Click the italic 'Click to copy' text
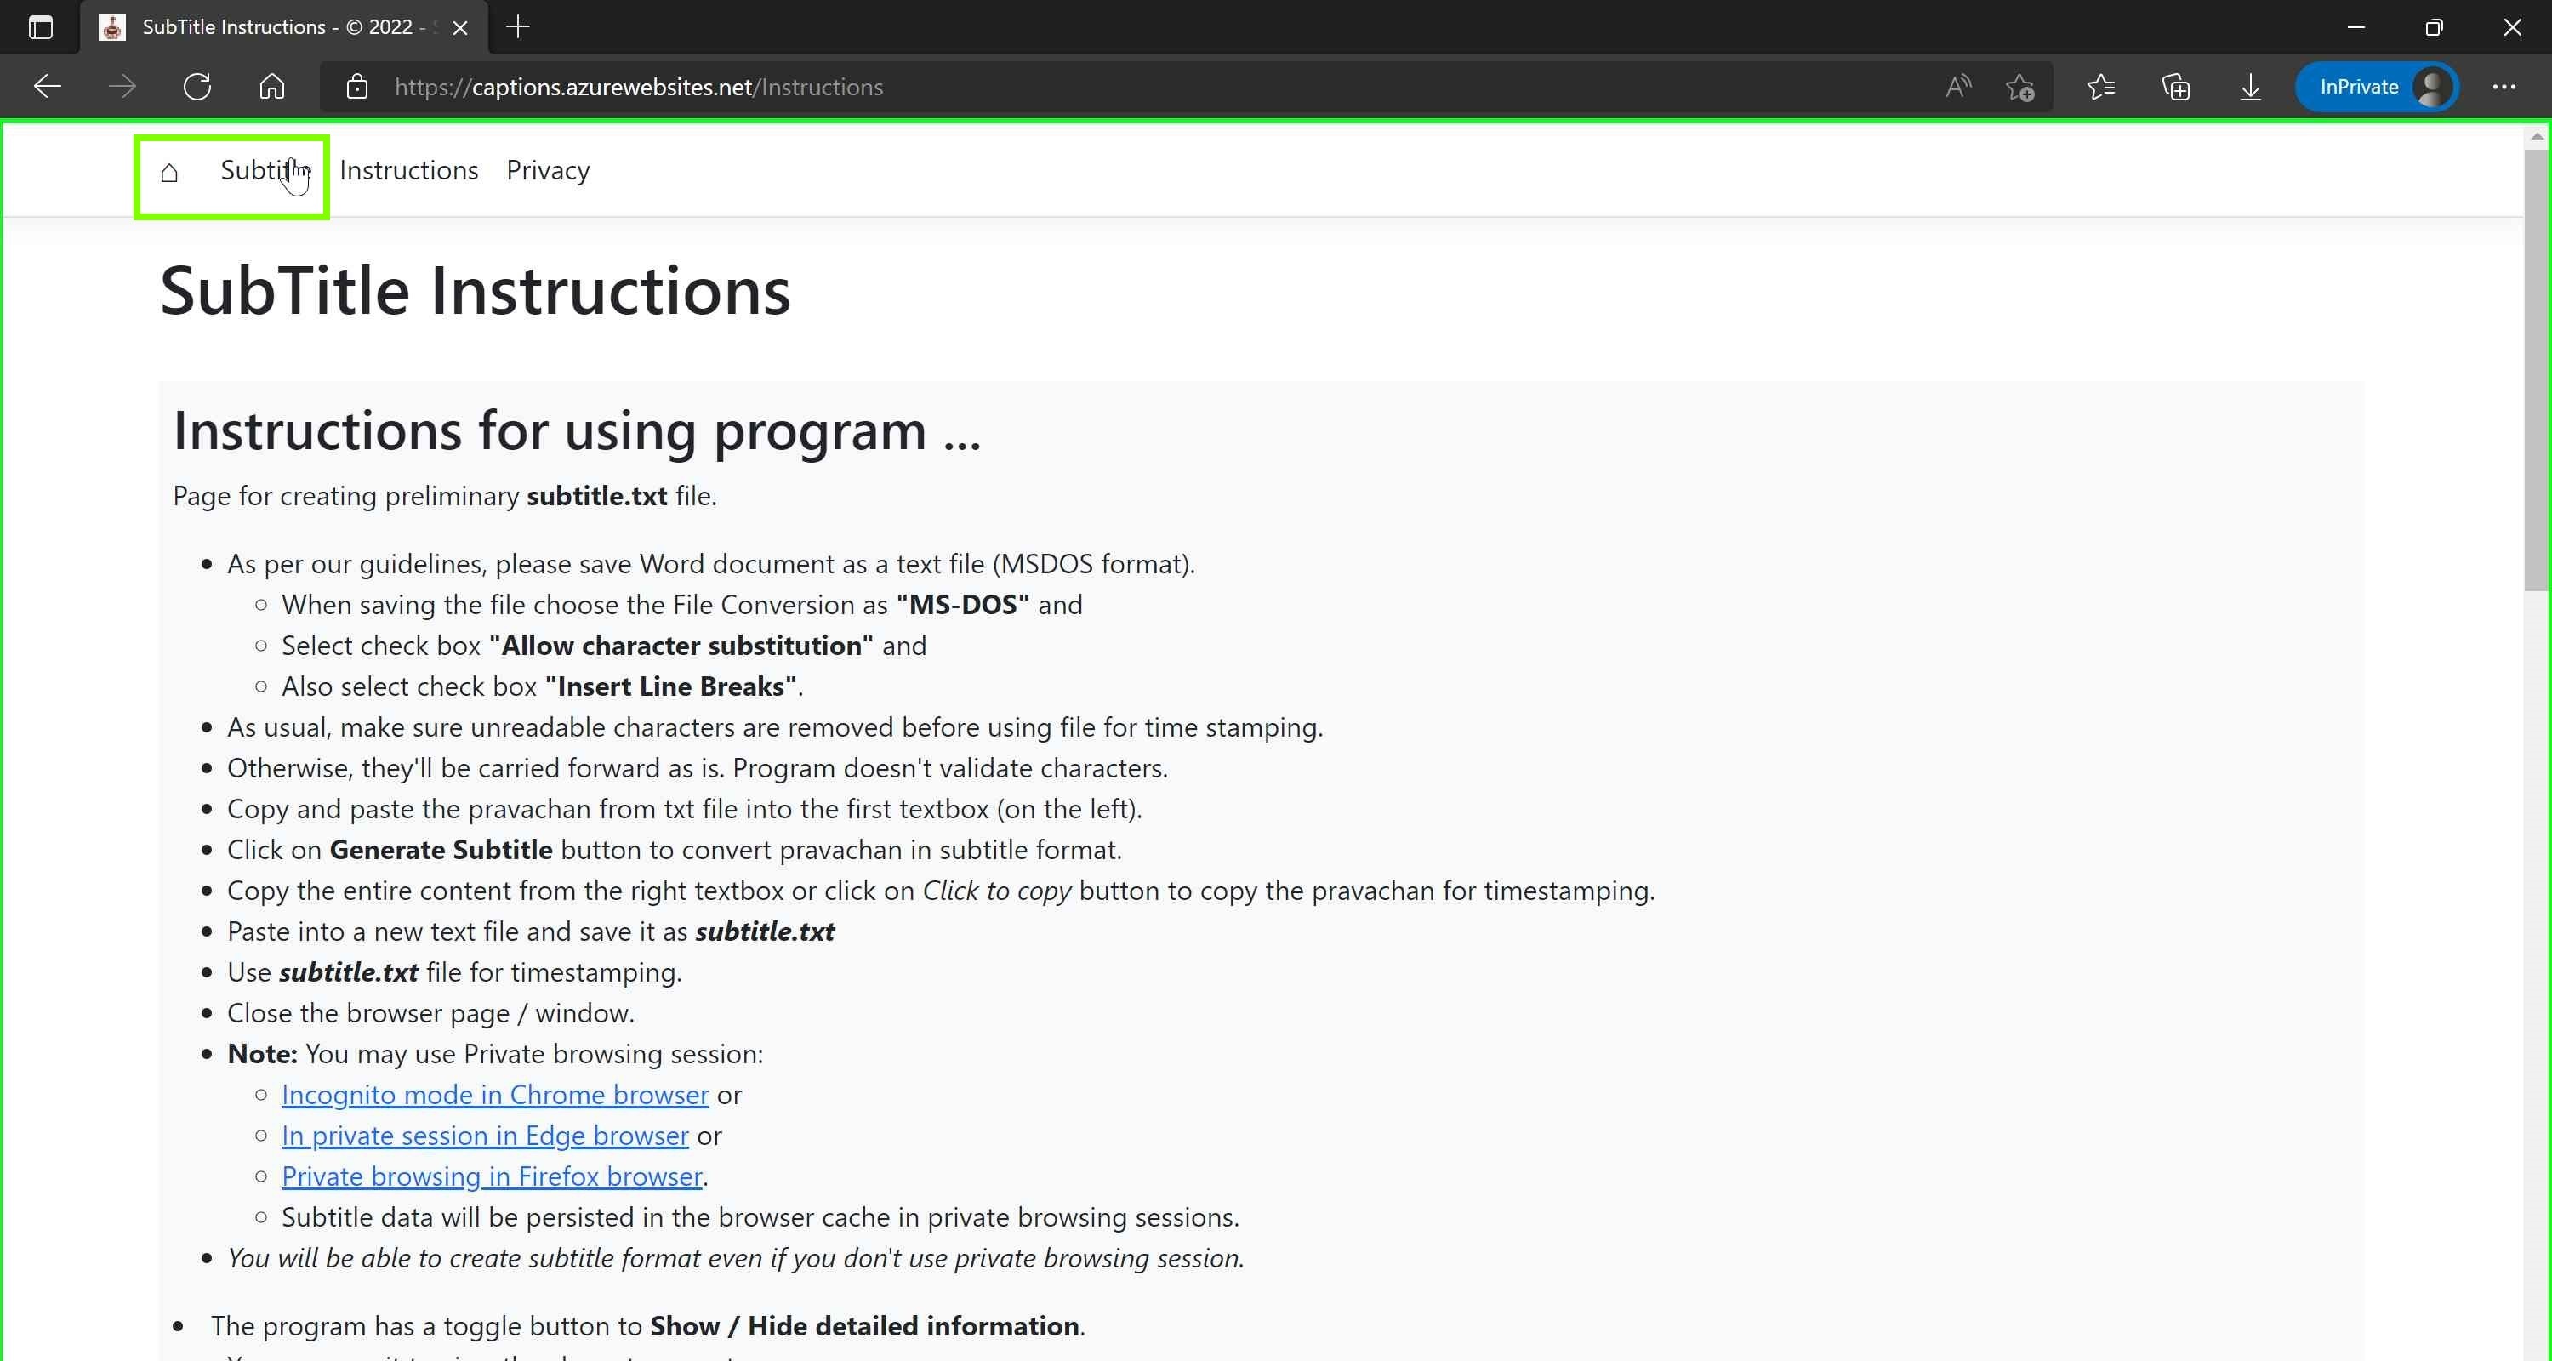Viewport: 2552px width, 1361px height. (997, 891)
